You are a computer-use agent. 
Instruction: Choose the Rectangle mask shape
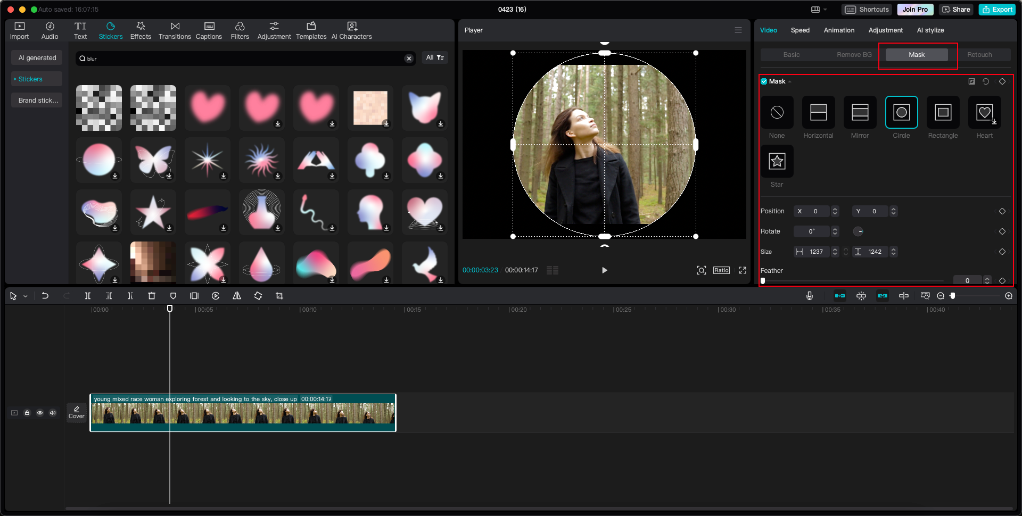(x=943, y=113)
